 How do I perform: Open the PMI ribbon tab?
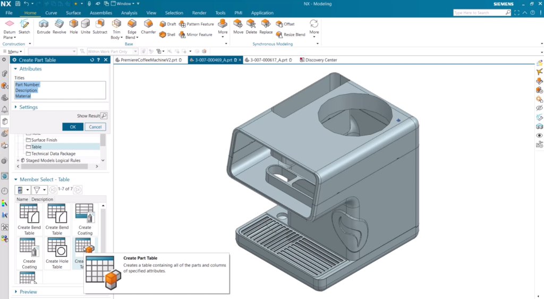tap(238, 13)
